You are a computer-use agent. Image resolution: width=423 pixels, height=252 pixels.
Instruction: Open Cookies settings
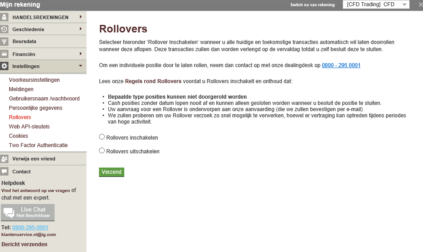18,136
